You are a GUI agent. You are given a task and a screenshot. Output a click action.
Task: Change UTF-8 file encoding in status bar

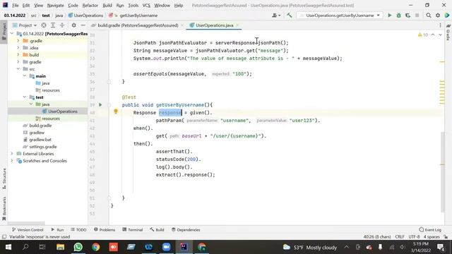[x=414, y=237]
